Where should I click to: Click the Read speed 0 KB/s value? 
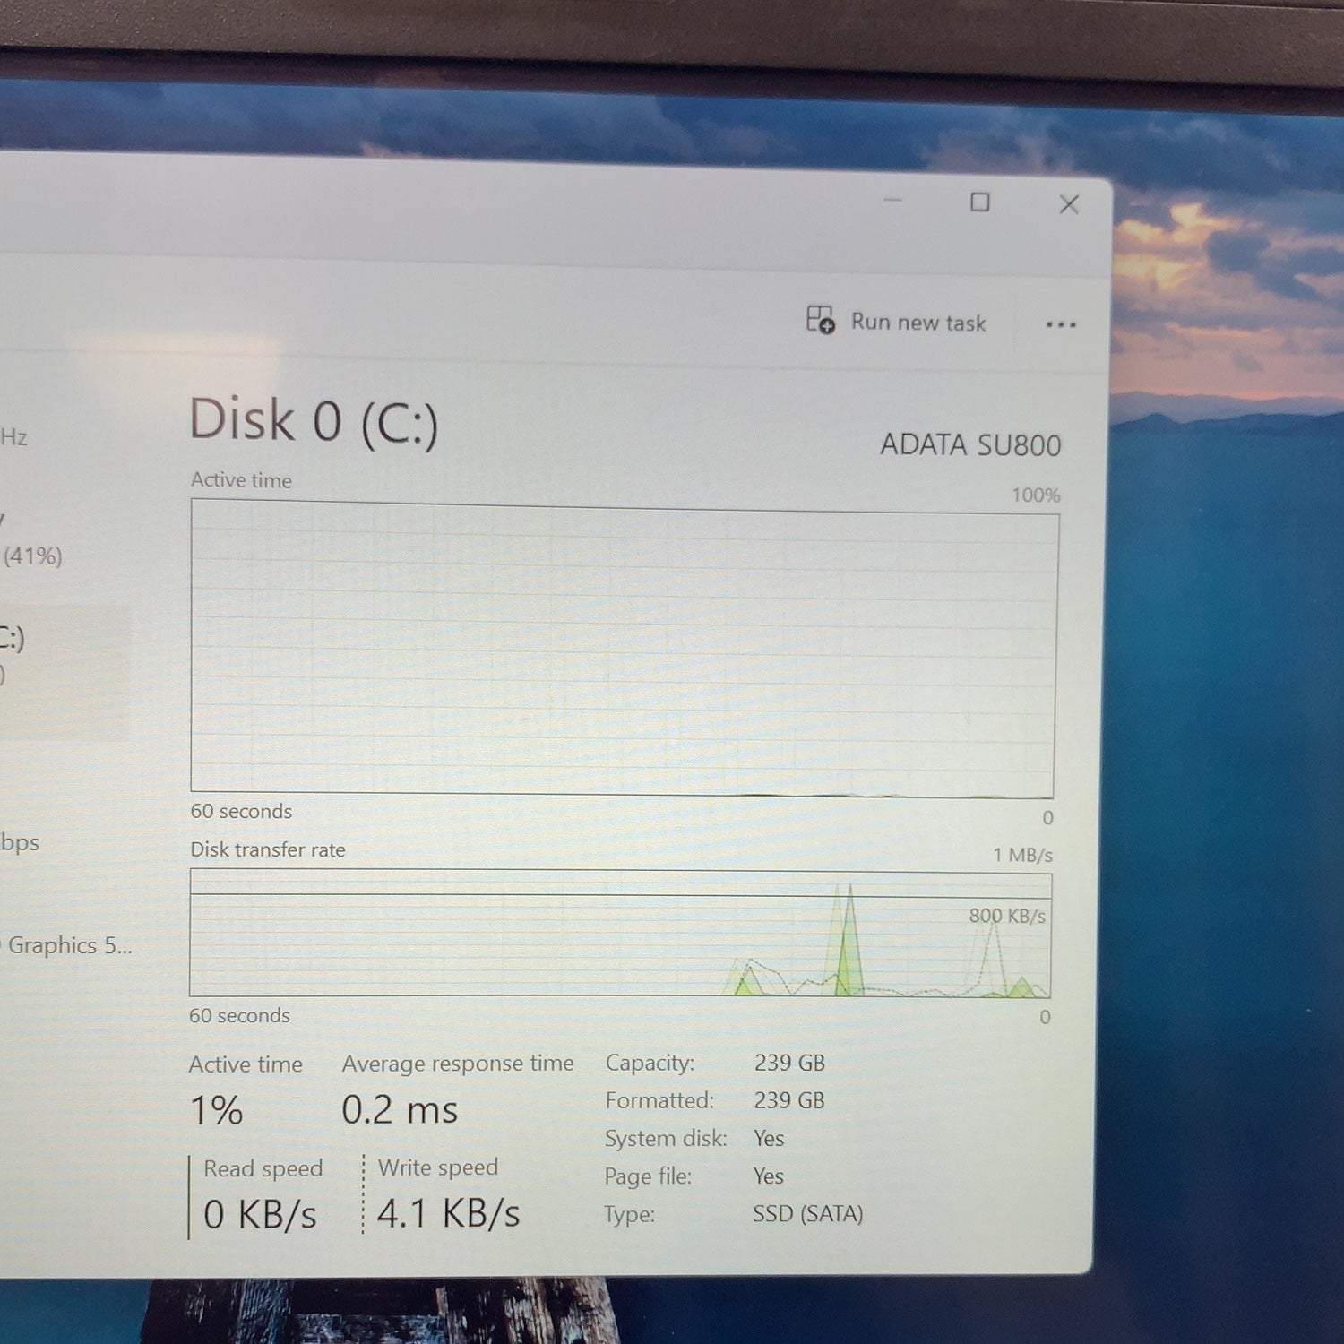click(260, 1215)
